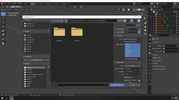
Task: Open the Path Mode dropdown
Action: click(131, 29)
